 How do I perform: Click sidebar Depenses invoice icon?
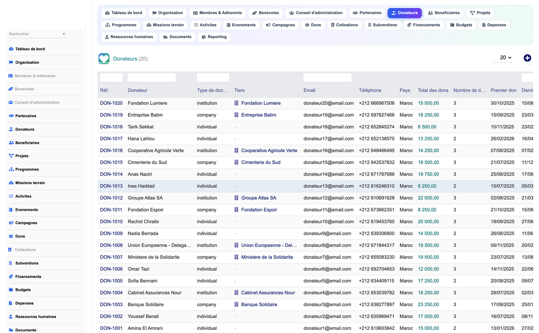click(11, 303)
